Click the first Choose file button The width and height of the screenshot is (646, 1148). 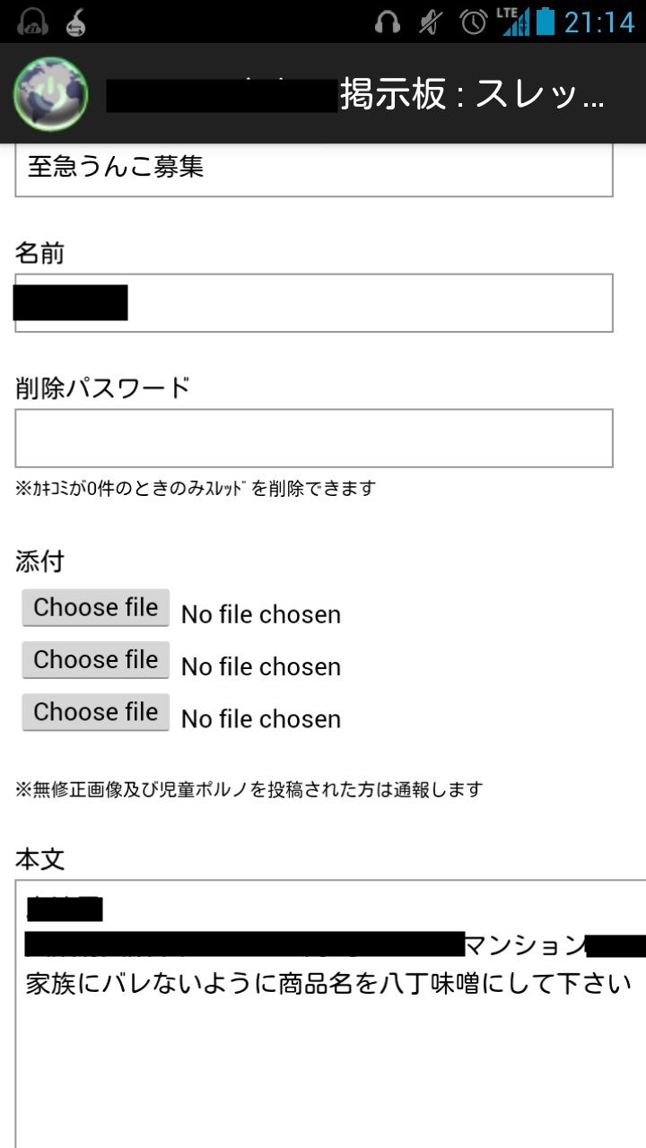pos(96,608)
